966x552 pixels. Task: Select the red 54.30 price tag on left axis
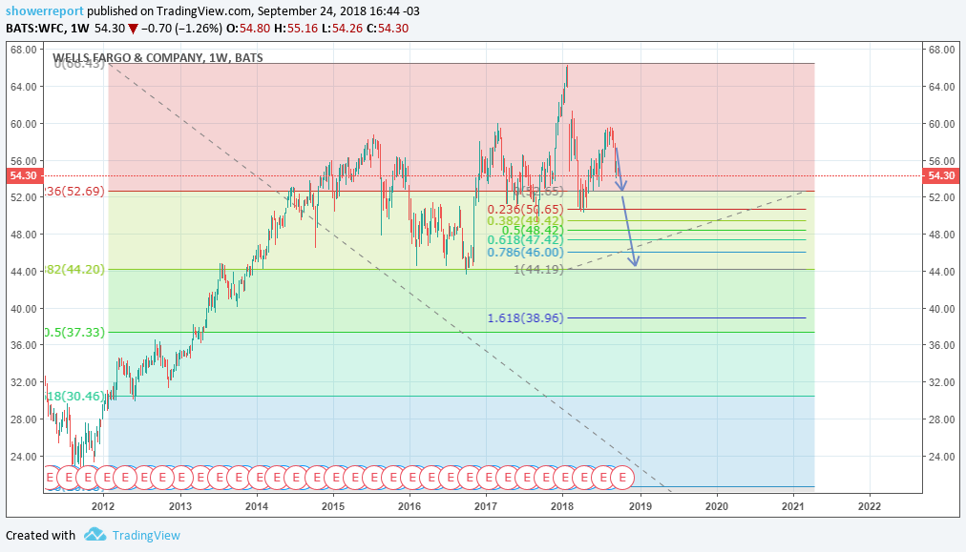(25, 175)
